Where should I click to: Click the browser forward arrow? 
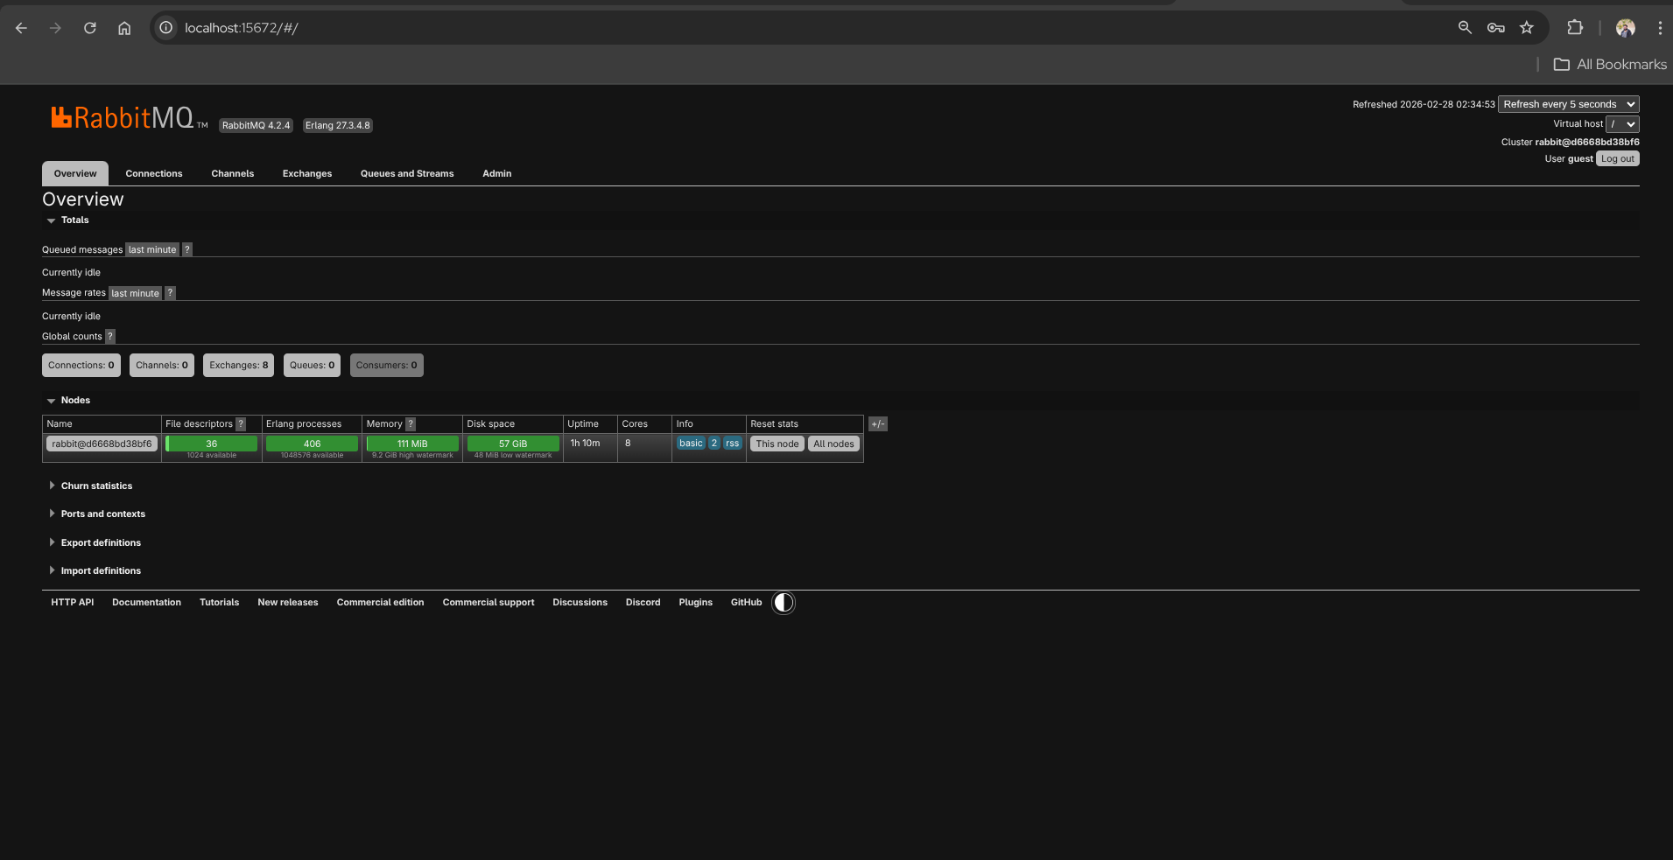(55, 28)
